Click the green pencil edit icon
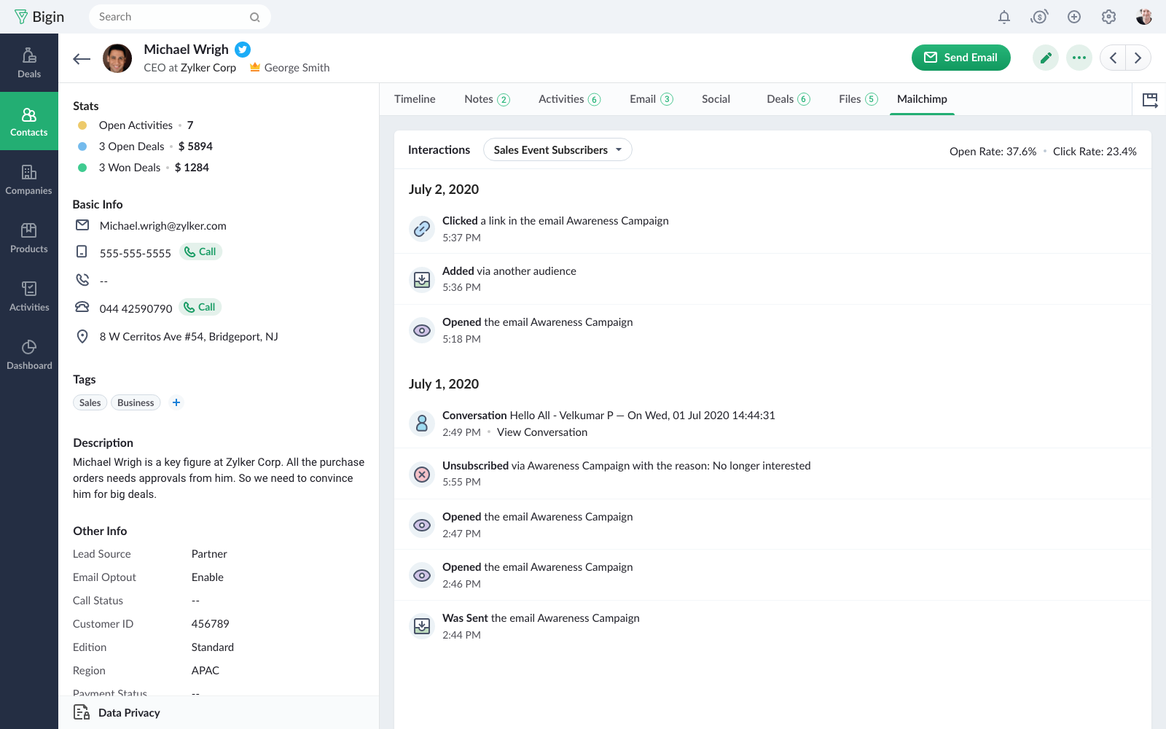 click(1045, 58)
